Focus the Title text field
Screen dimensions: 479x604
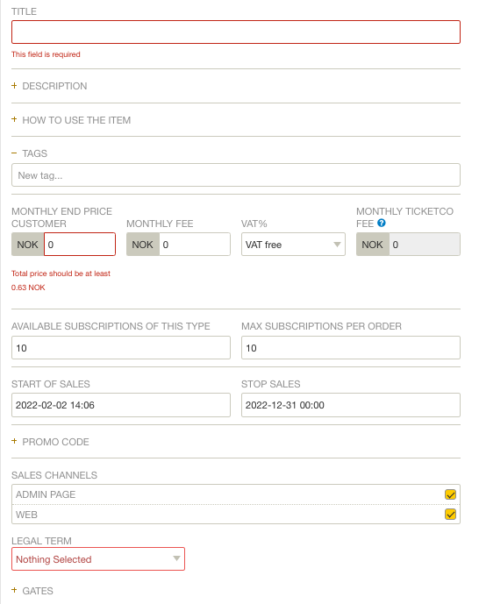[x=236, y=32]
